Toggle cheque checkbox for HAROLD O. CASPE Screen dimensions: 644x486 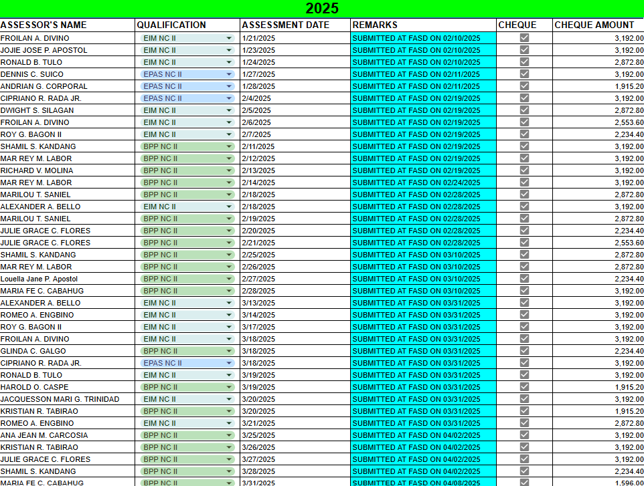point(524,387)
